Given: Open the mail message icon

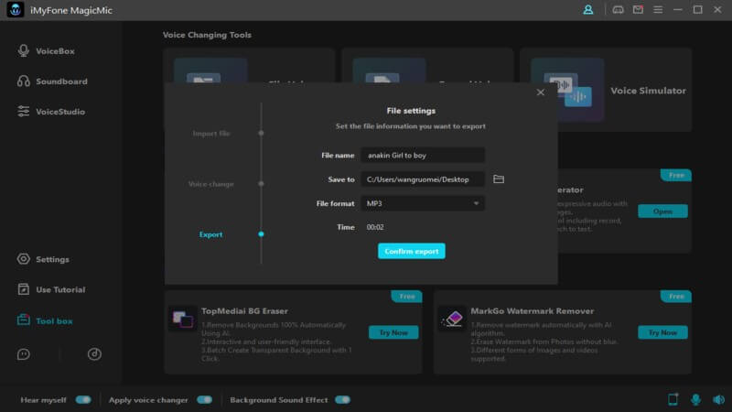Looking at the screenshot, I should pyautogui.click(x=638, y=10).
